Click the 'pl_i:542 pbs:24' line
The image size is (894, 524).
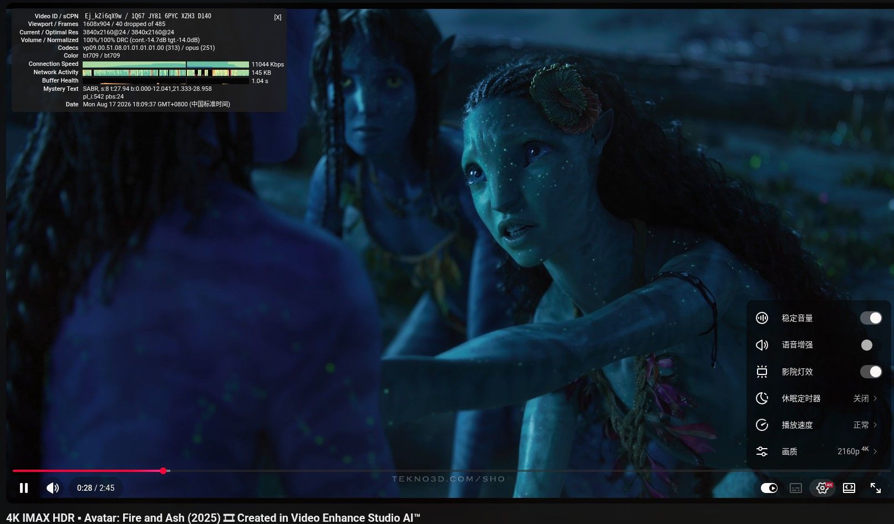point(104,96)
